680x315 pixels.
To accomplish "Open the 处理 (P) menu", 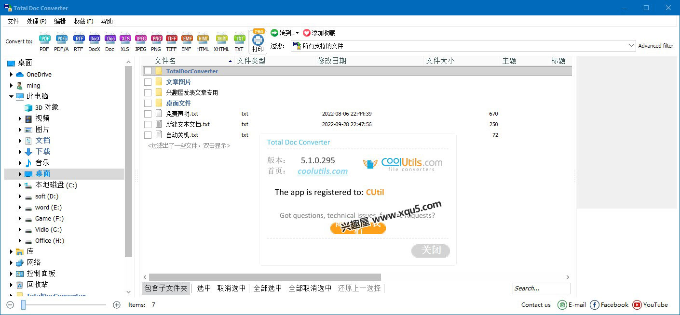I will tap(37, 21).
